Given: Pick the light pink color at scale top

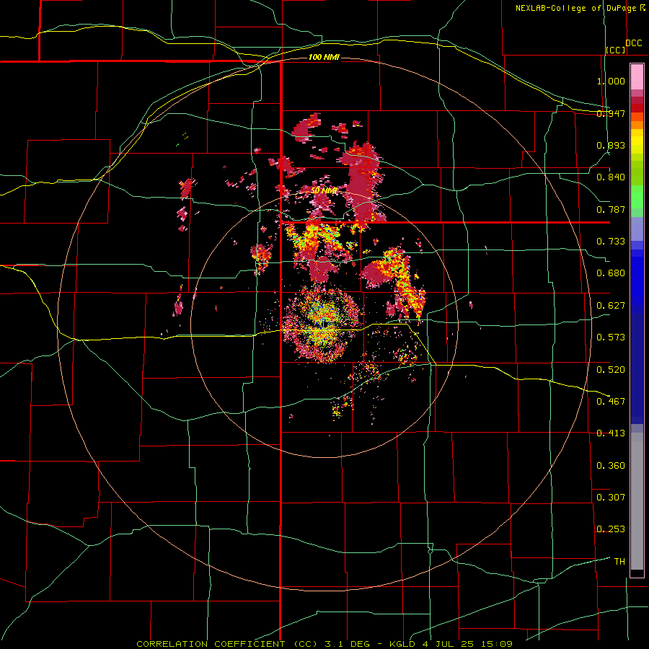Looking at the screenshot, I should point(637,77).
